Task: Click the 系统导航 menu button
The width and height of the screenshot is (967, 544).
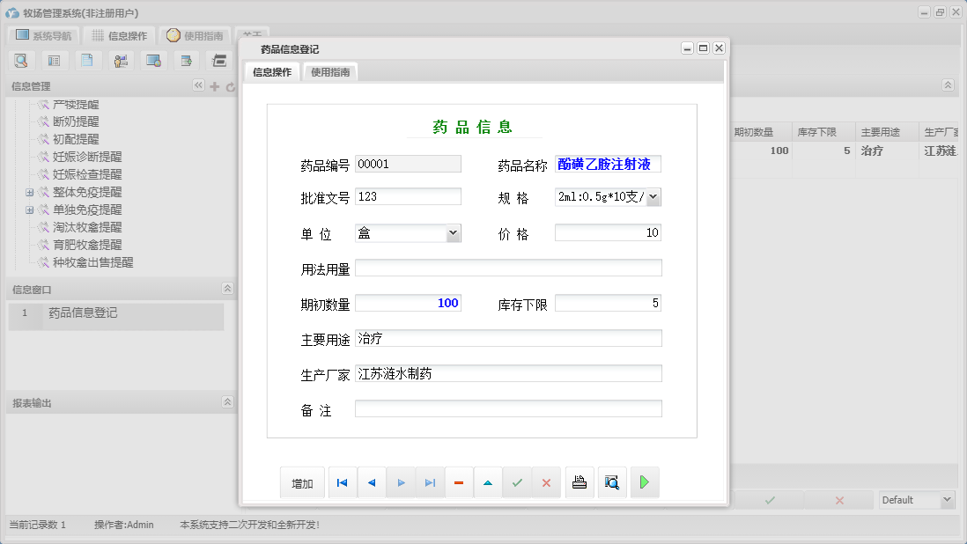Action: click(42, 35)
